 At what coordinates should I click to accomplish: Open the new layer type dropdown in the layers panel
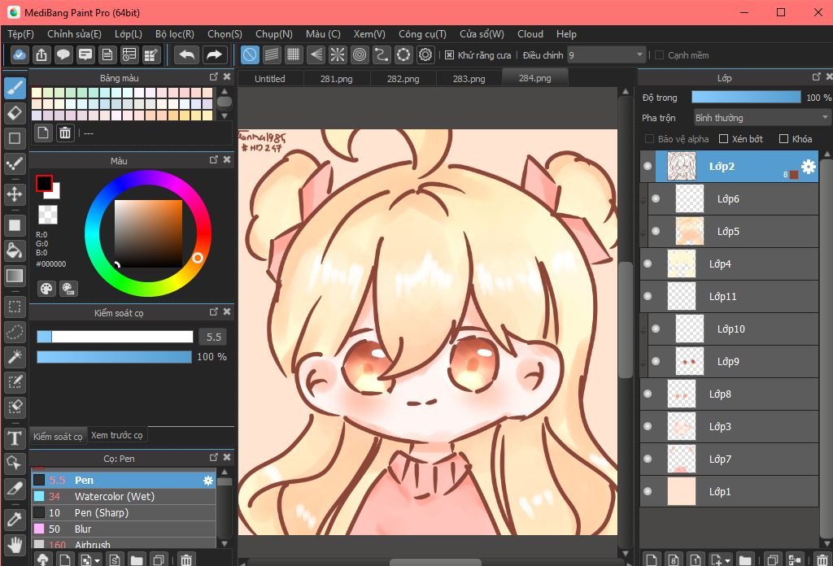coord(726,560)
